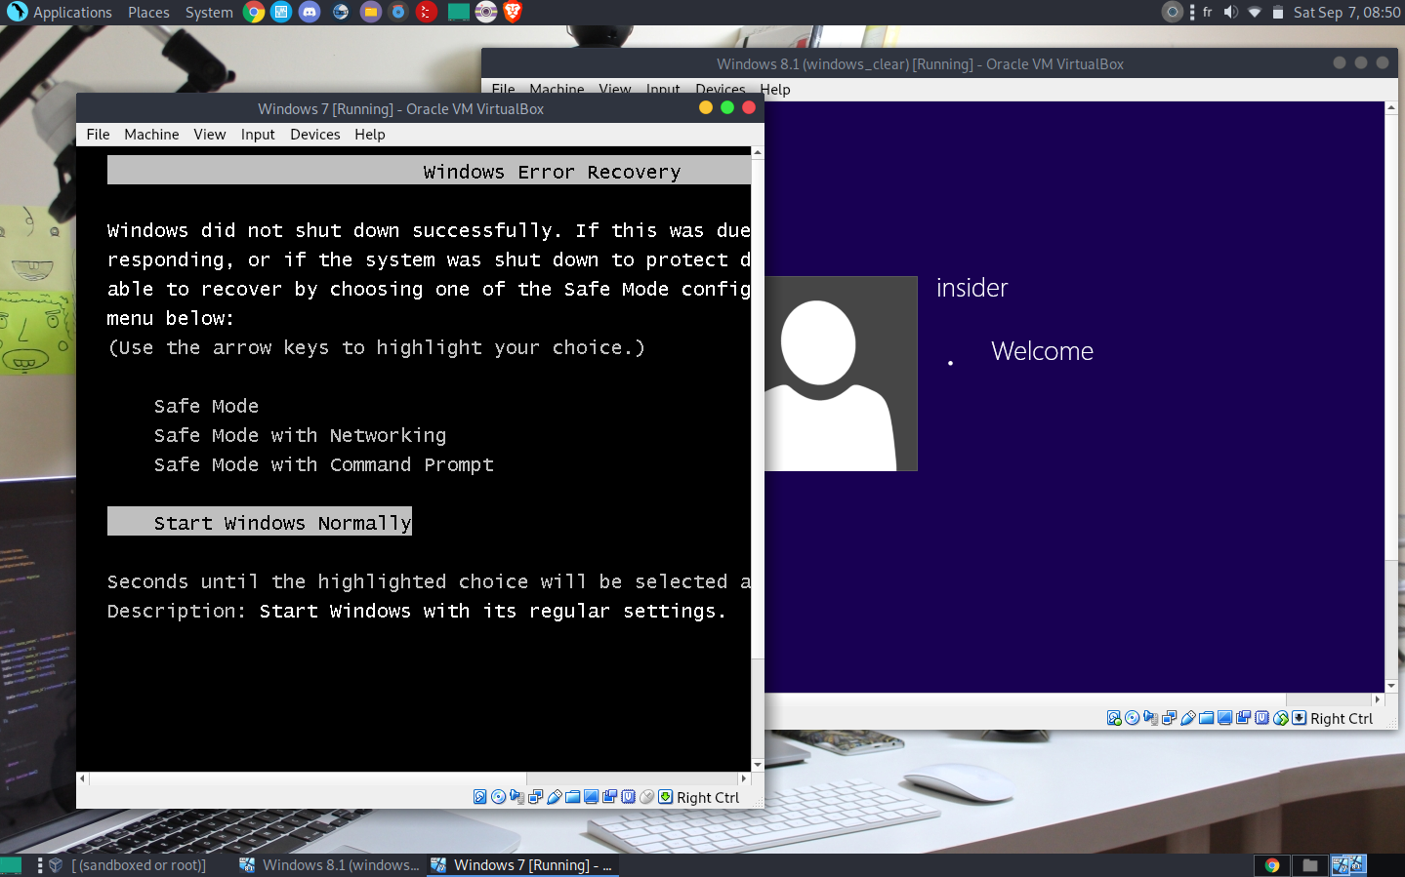Select Safe Mode with Command Prompt option

tap(323, 464)
